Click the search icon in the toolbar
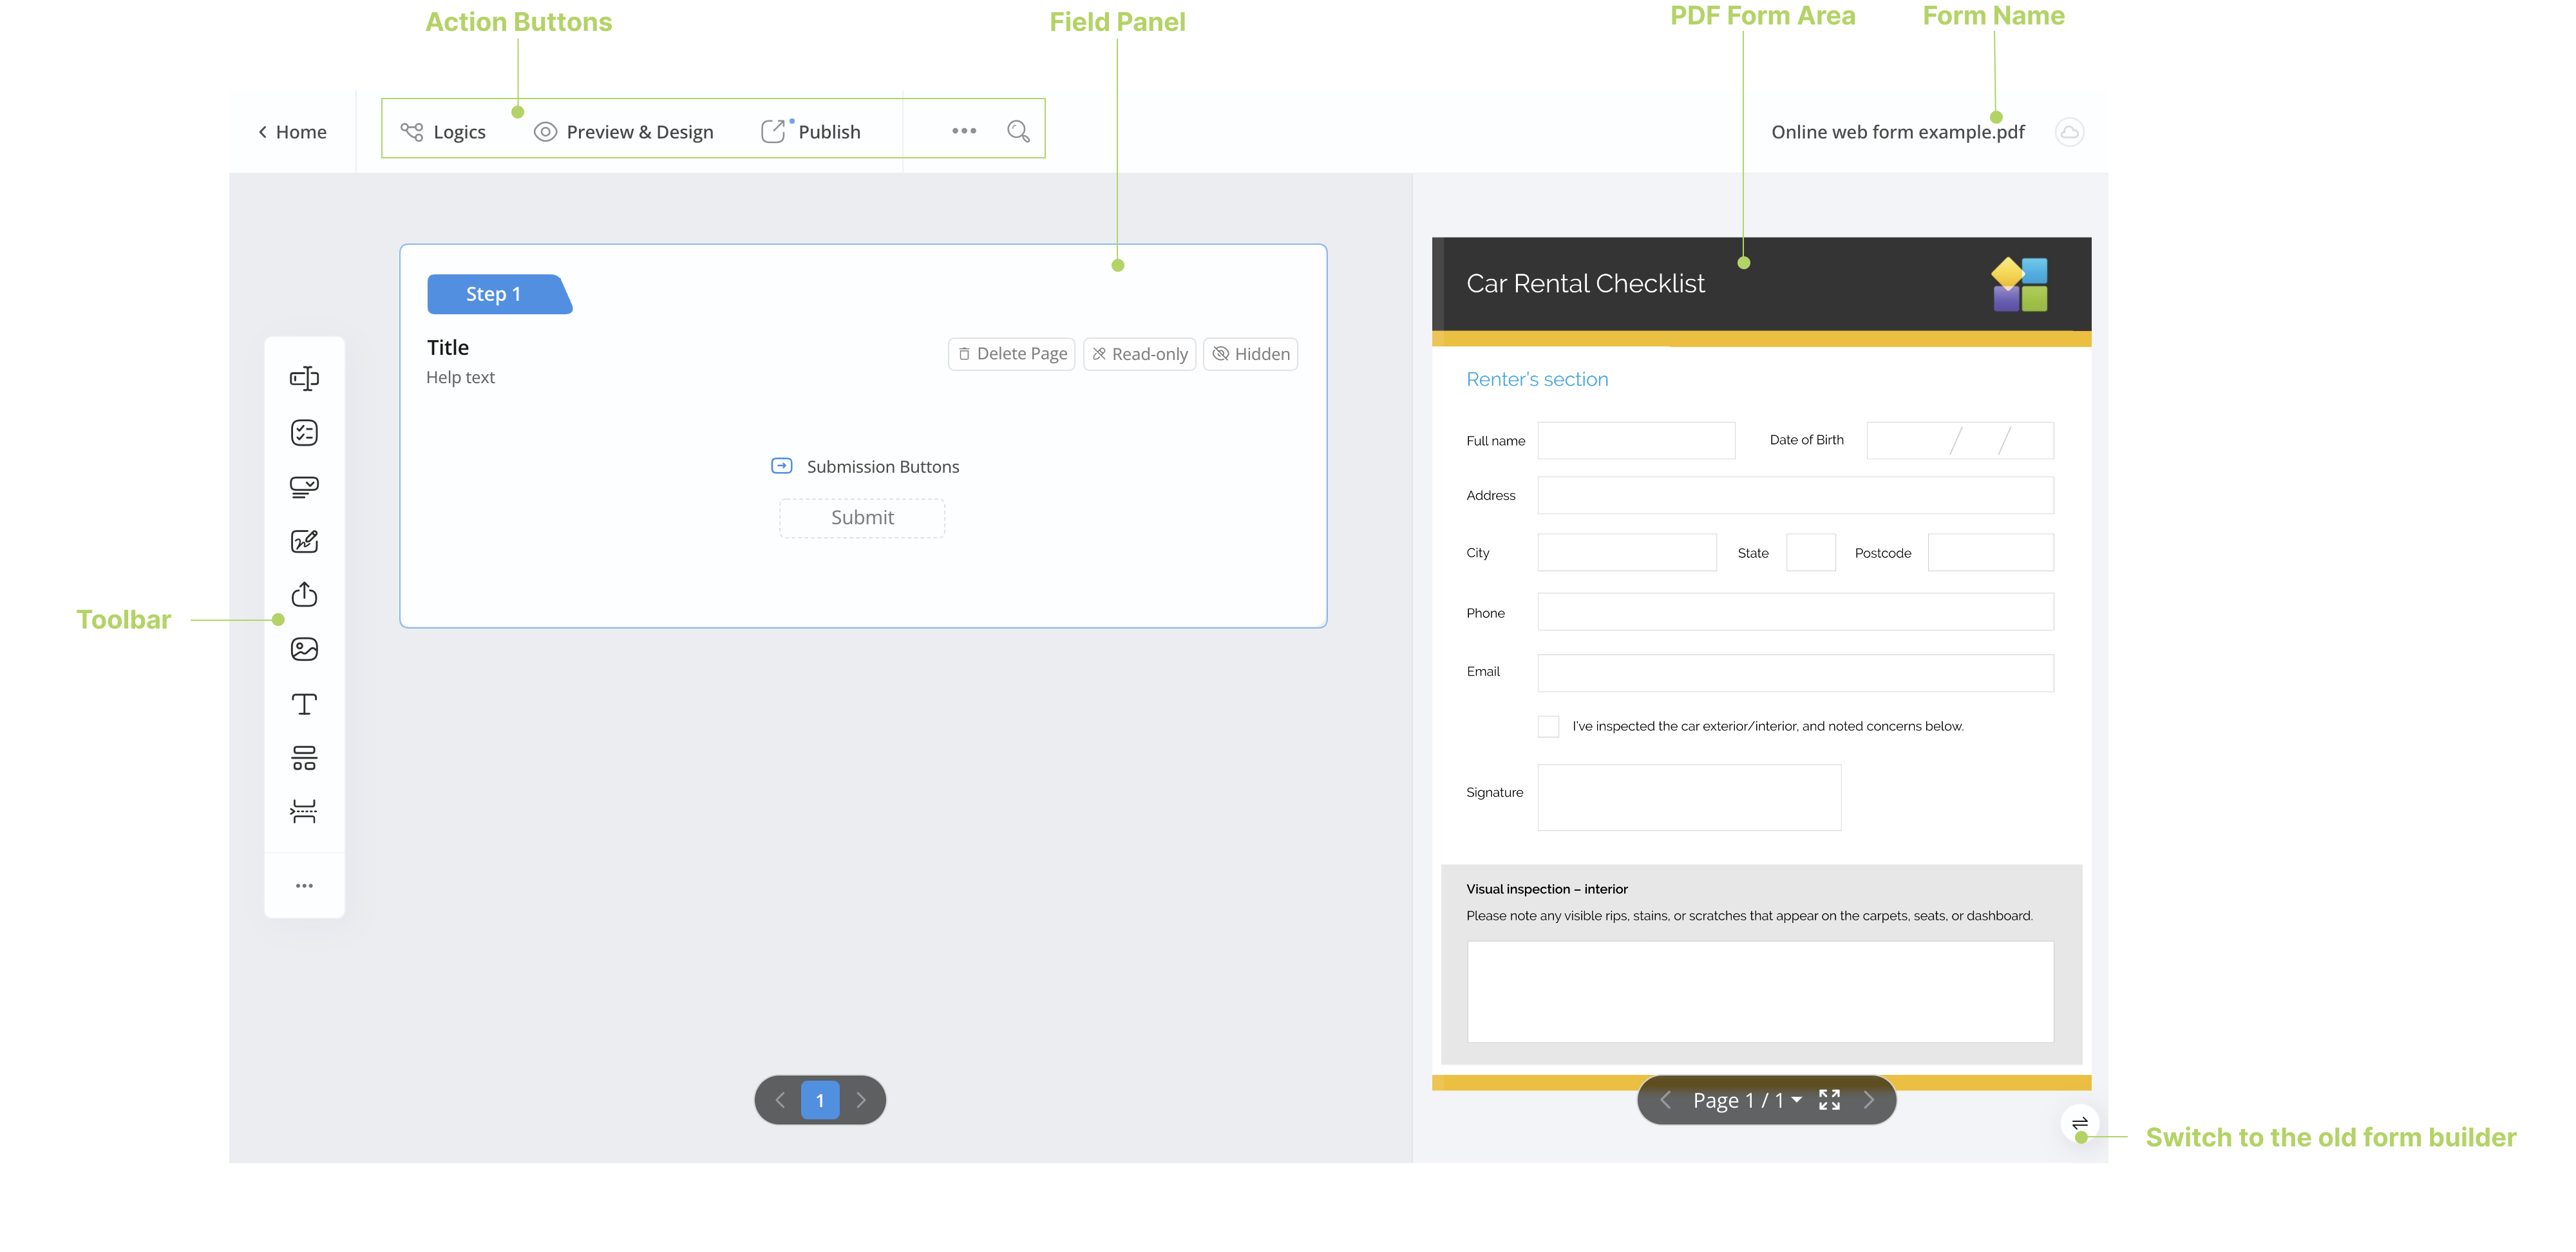Image resolution: width=2576 pixels, height=1252 pixels. pos(1019,131)
